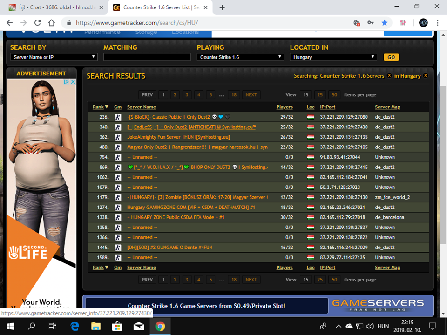Switch to the hlmod Chat tab

55,8
